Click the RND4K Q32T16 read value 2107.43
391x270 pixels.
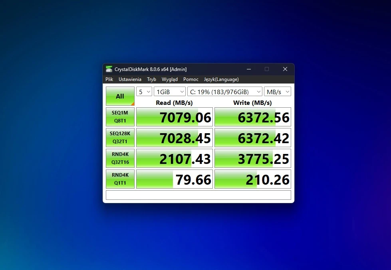coord(174,158)
